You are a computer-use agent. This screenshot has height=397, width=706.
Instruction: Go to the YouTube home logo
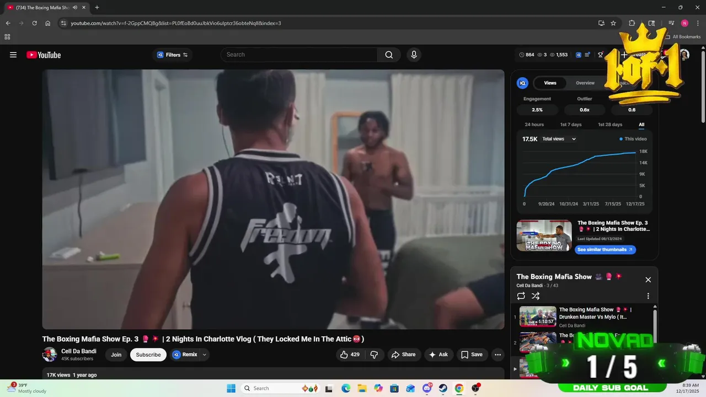pos(44,55)
